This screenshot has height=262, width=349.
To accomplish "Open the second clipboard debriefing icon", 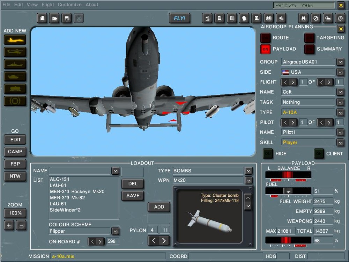I will click(x=232, y=18).
